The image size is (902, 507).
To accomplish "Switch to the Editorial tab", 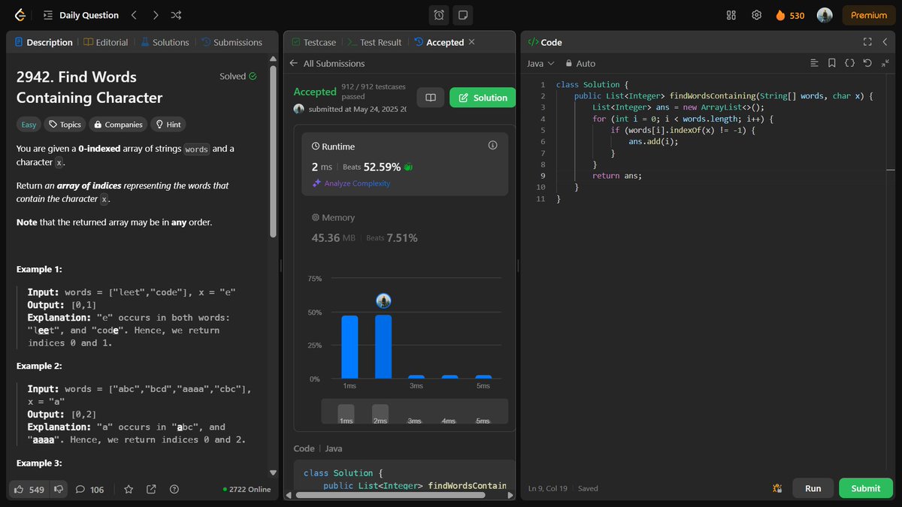I will tap(105, 42).
